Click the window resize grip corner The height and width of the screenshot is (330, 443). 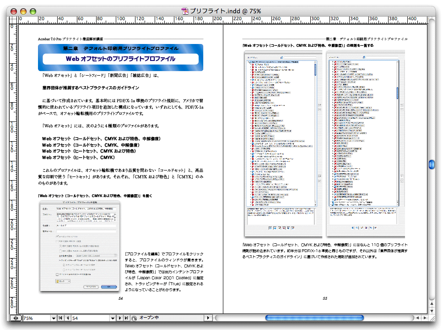432,318
